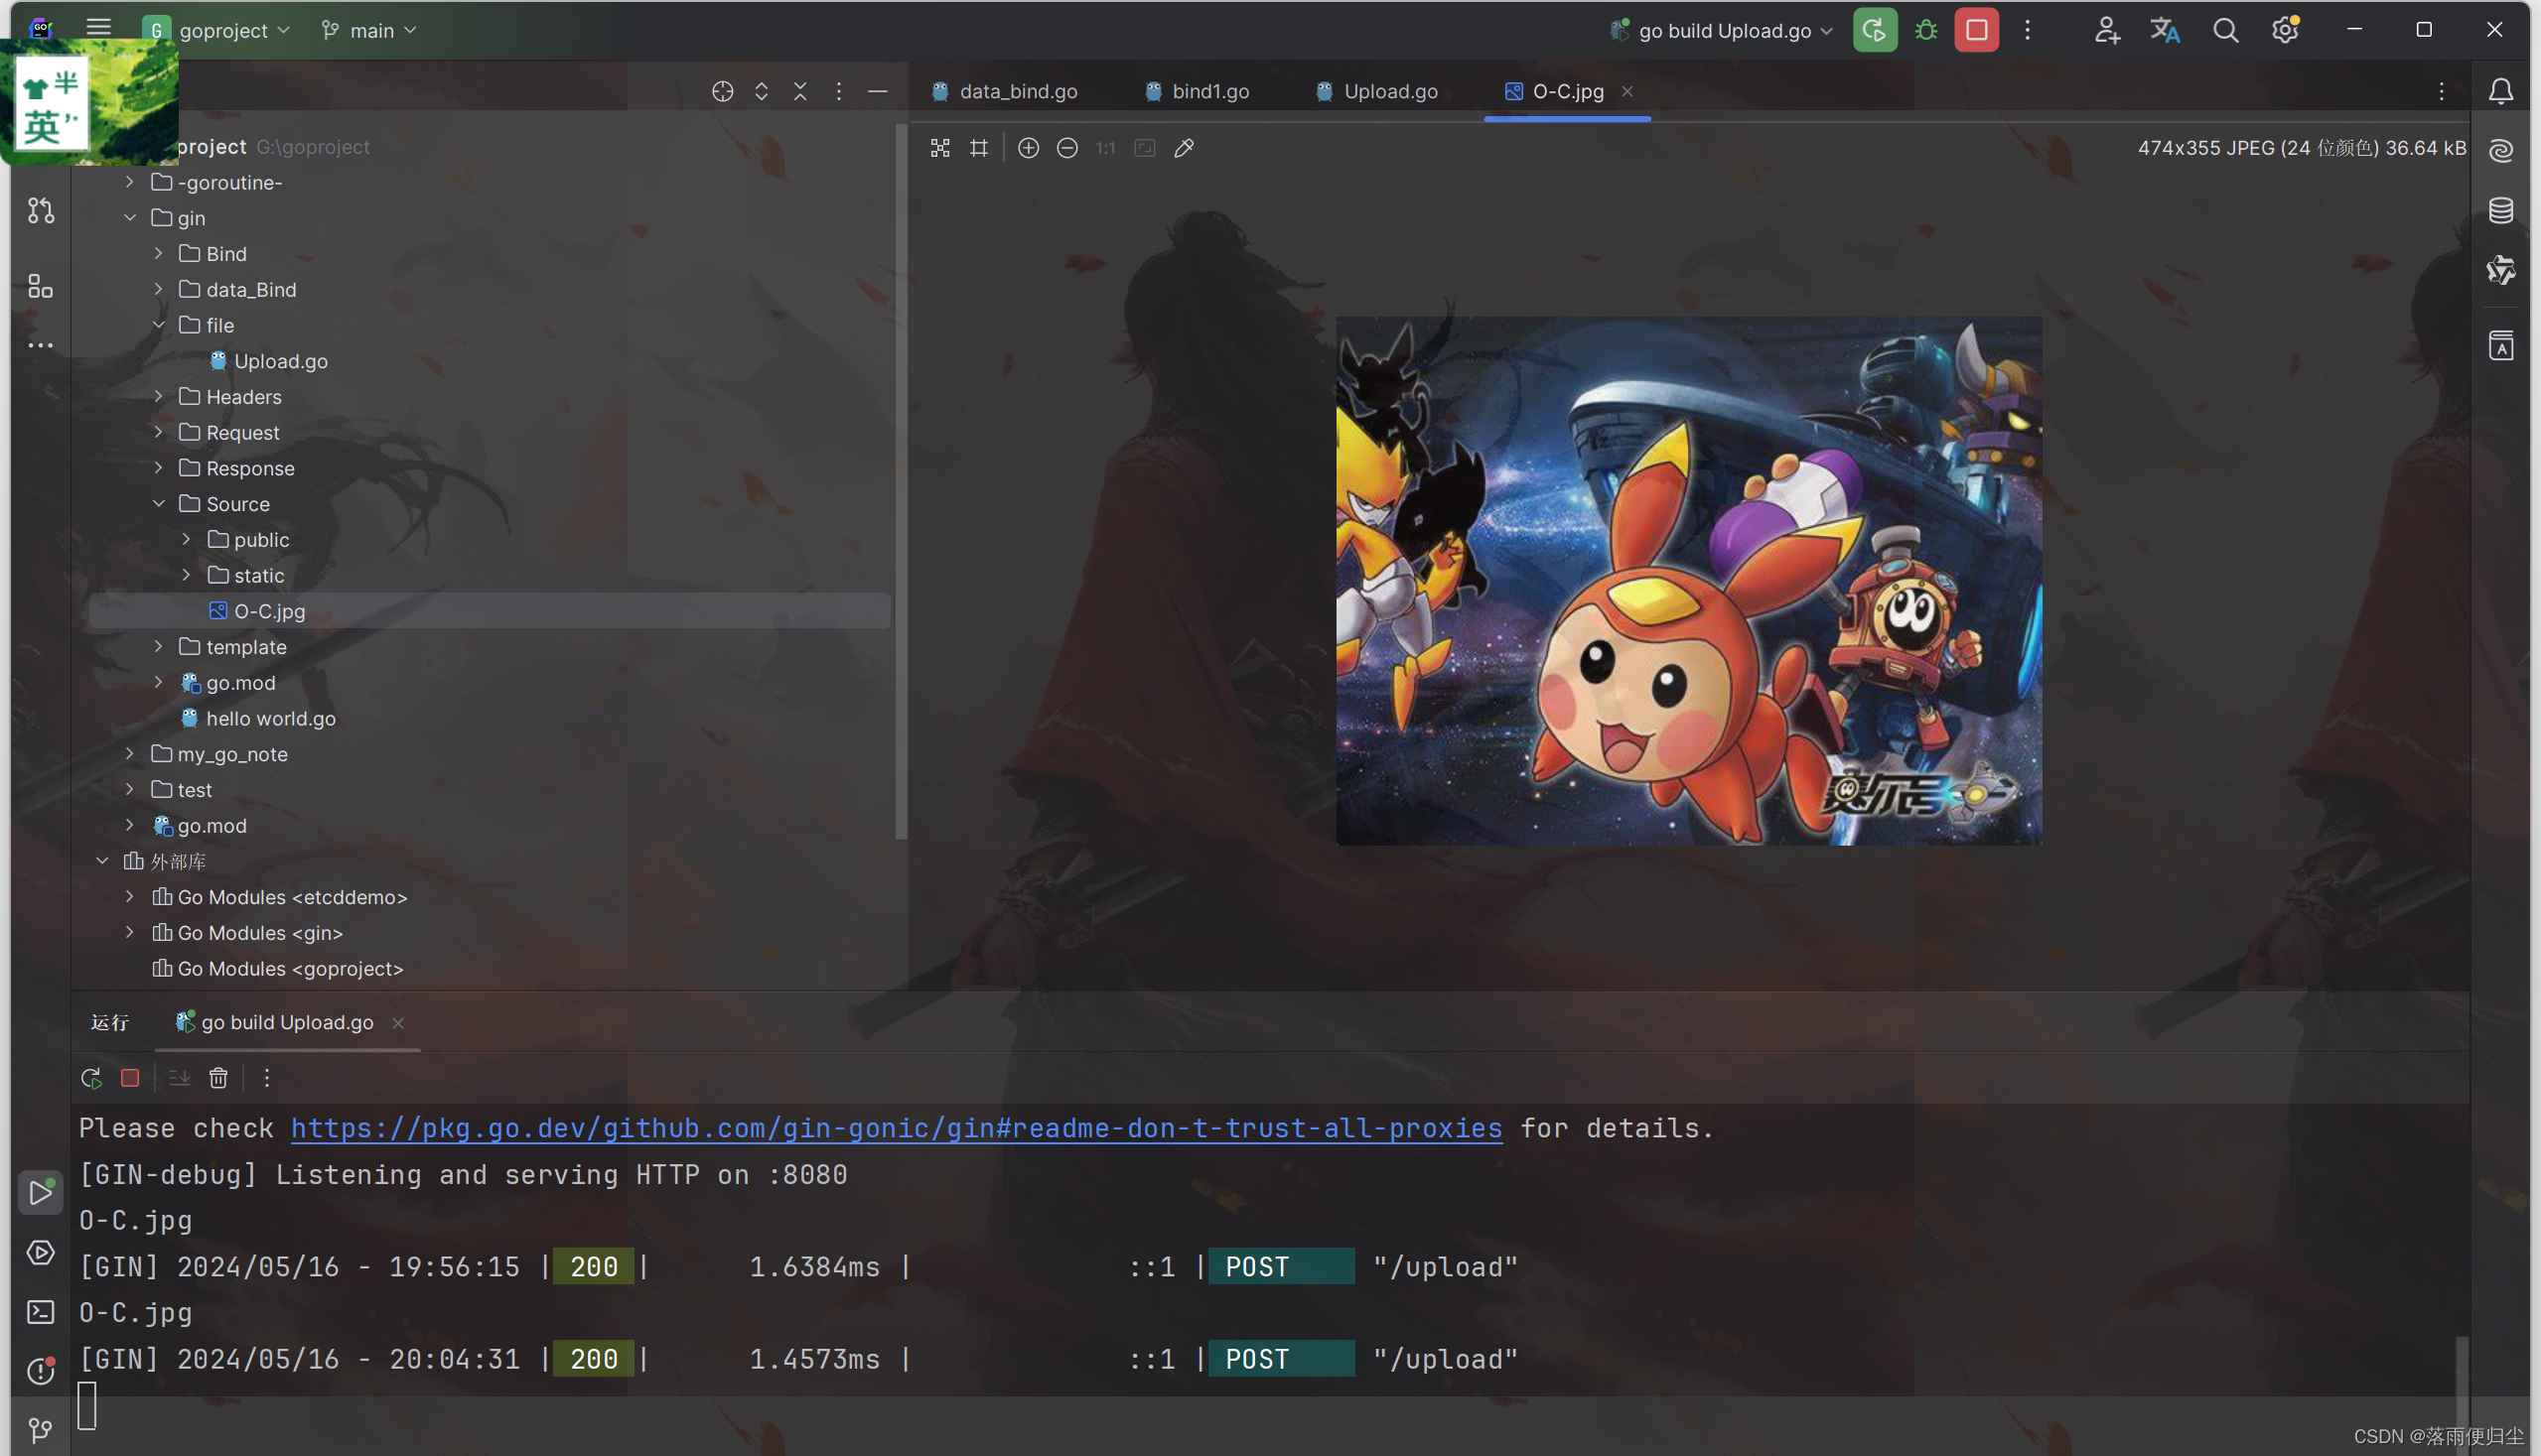Open the Notifications bell
The height and width of the screenshot is (1456, 2541).
(2500, 91)
